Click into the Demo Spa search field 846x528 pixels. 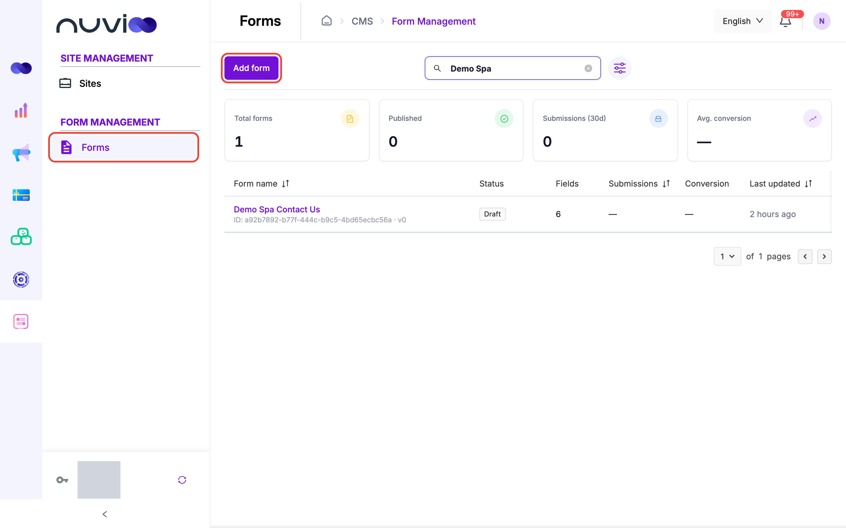(513, 68)
